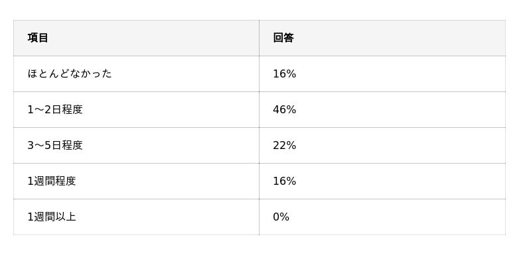The width and height of the screenshot is (531, 255).
Task: Select the 22% answer value
Action: click(x=285, y=145)
